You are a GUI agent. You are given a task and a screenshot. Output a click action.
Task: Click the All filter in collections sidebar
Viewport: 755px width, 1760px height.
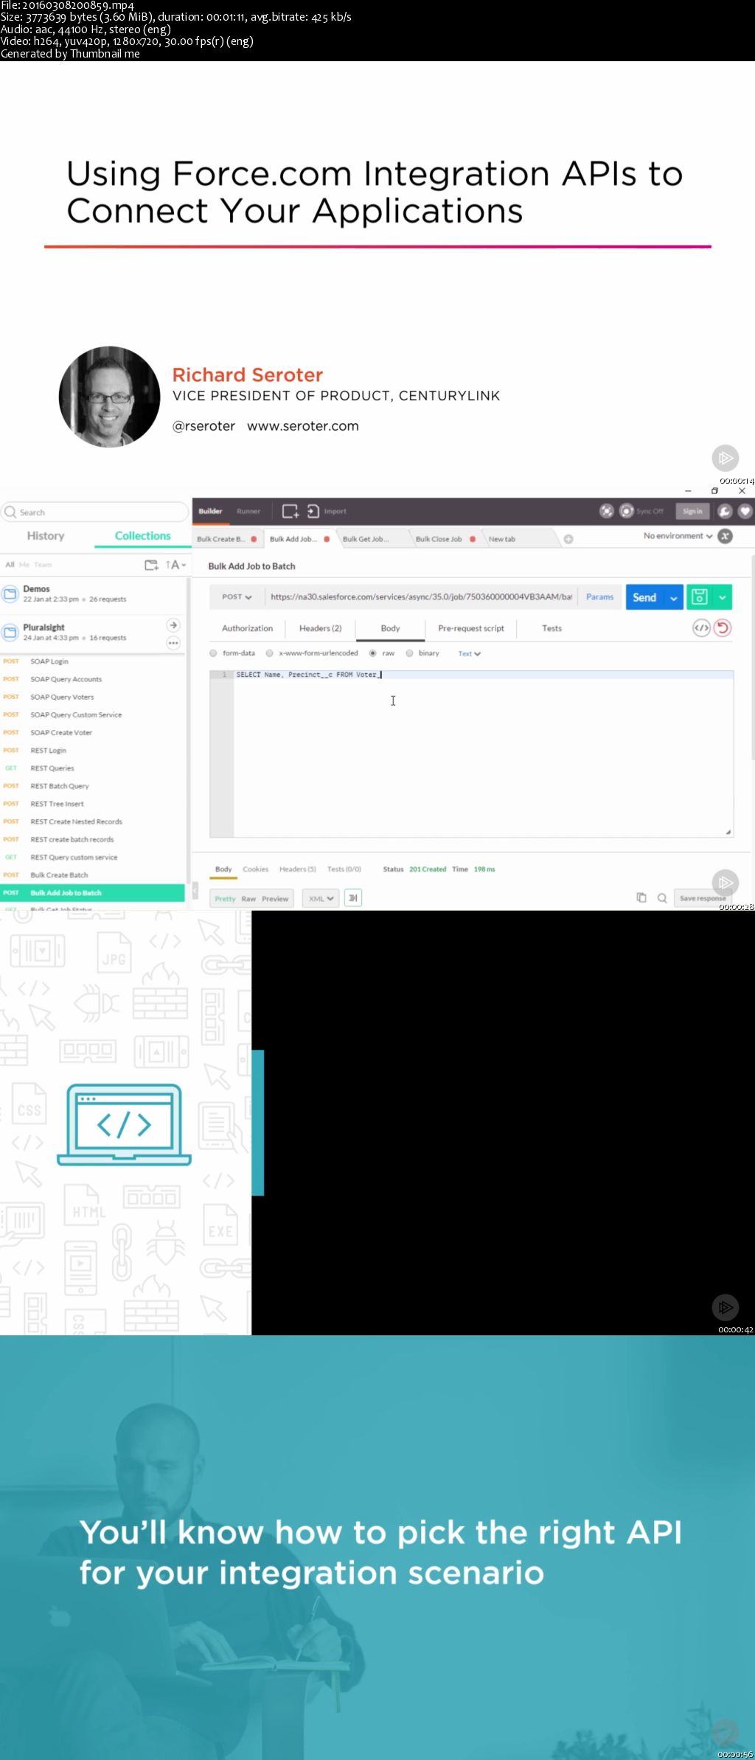(x=10, y=565)
